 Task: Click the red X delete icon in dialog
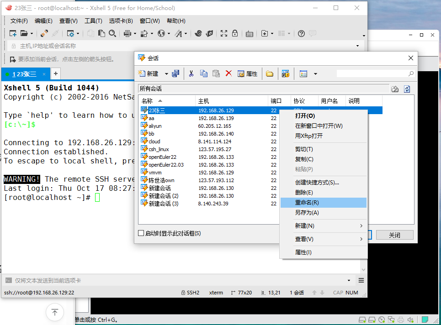[228, 73]
